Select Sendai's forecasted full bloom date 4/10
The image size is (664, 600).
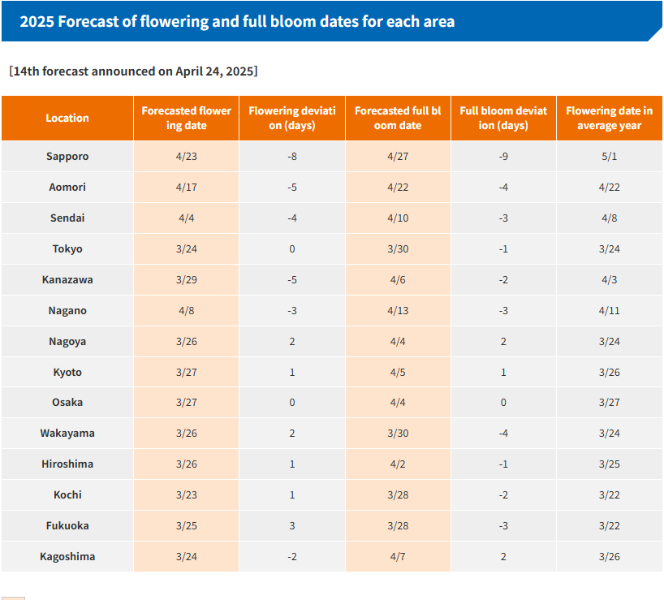coord(398,218)
